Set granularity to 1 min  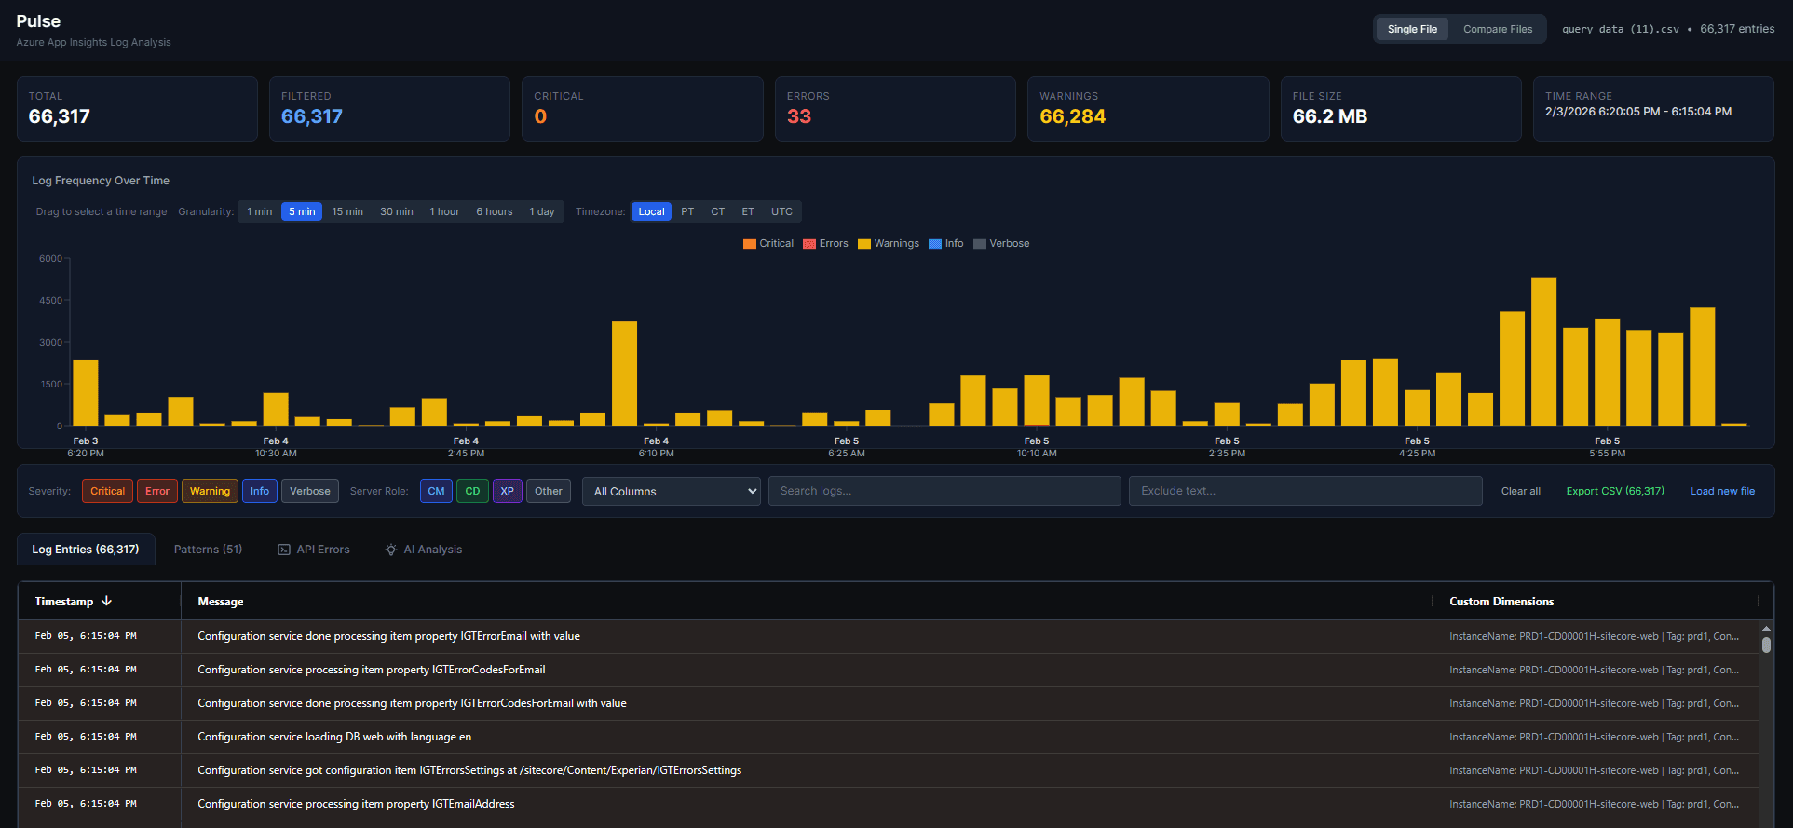(x=260, y=211)
